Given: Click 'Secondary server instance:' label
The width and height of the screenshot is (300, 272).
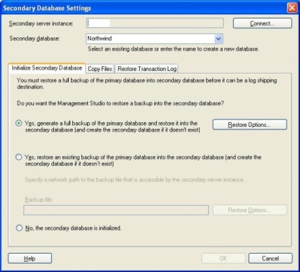Looking at the screenshot, I should (x=41, y=23).
